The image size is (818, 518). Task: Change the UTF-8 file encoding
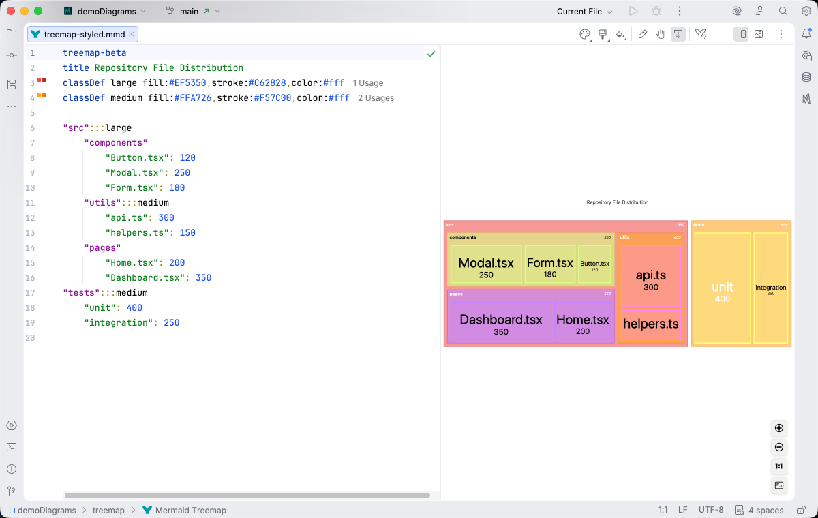711,510
